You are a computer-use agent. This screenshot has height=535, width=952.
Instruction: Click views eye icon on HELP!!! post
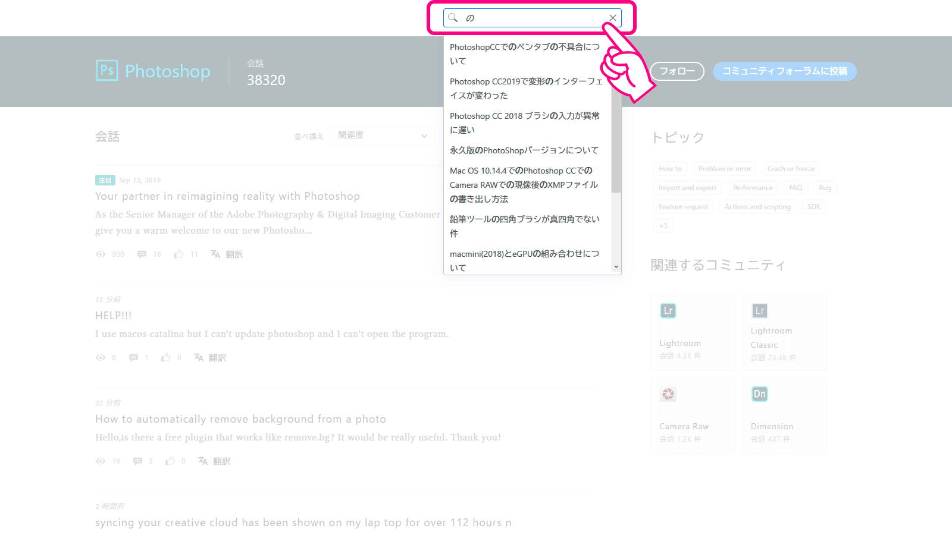coord(101,358)
